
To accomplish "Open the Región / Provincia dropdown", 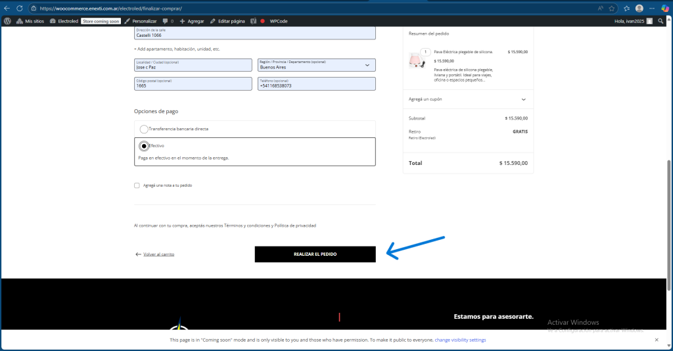I will click(x=316, y=65).
